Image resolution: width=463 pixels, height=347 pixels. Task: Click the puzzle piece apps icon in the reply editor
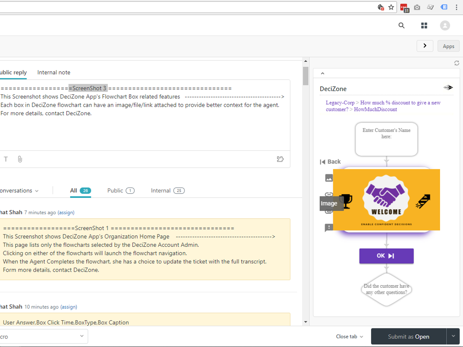pyautogui.click(x=280, y=159)
